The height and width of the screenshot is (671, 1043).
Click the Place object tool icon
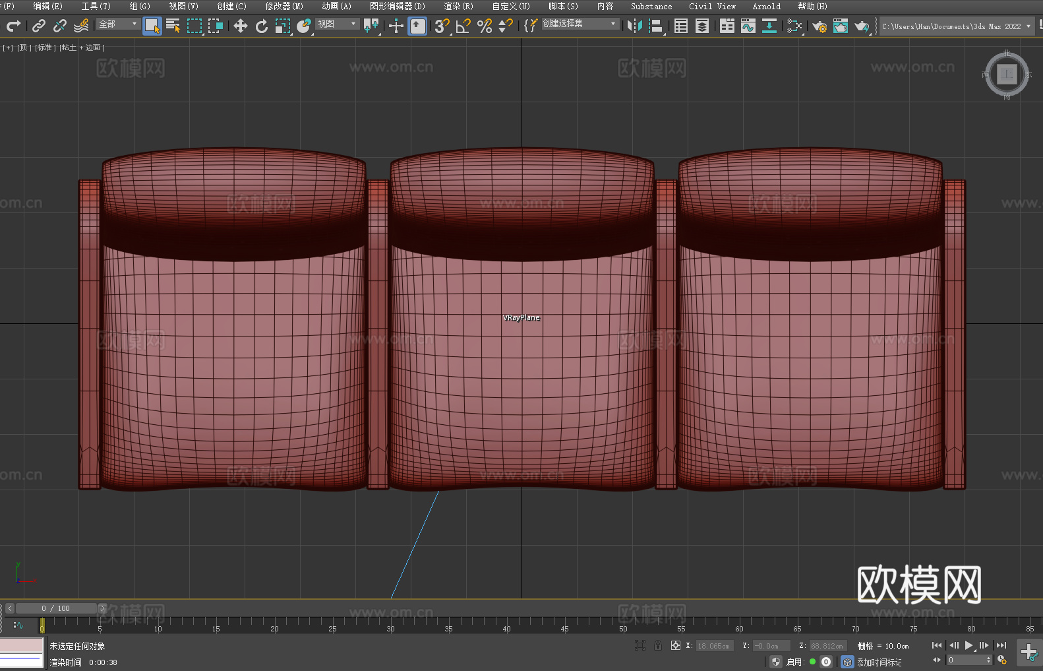point(304,26)
